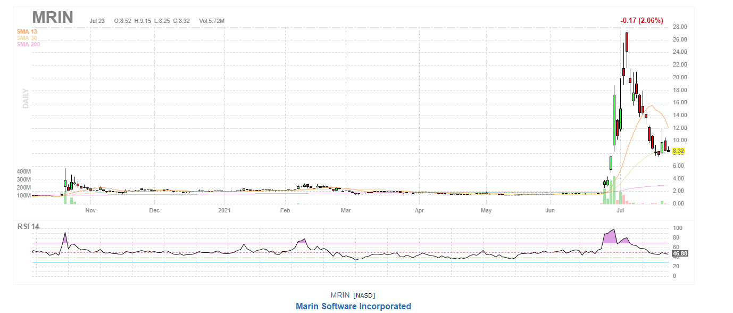Click the Nov marker on the time axis

coord(90,211)
